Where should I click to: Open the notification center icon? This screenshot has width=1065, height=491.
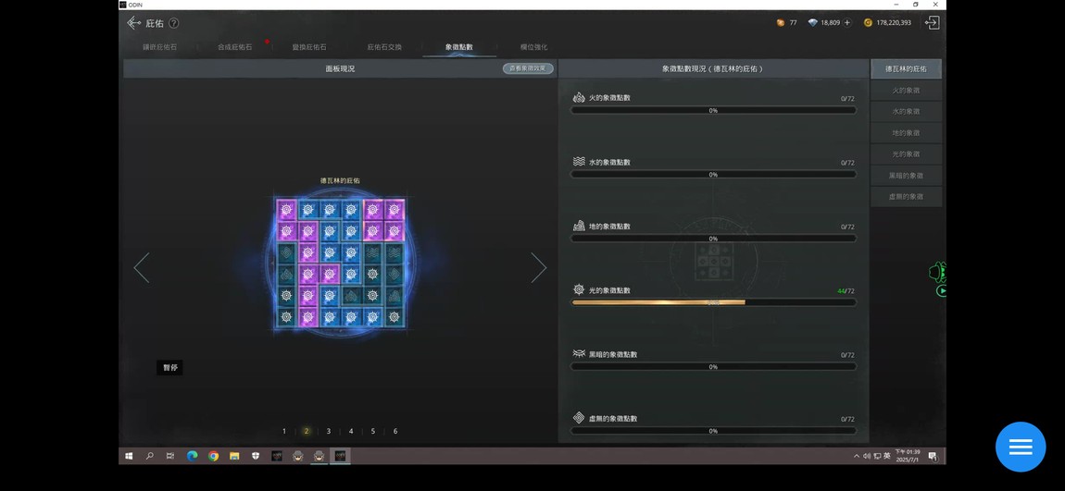point(932,456)
